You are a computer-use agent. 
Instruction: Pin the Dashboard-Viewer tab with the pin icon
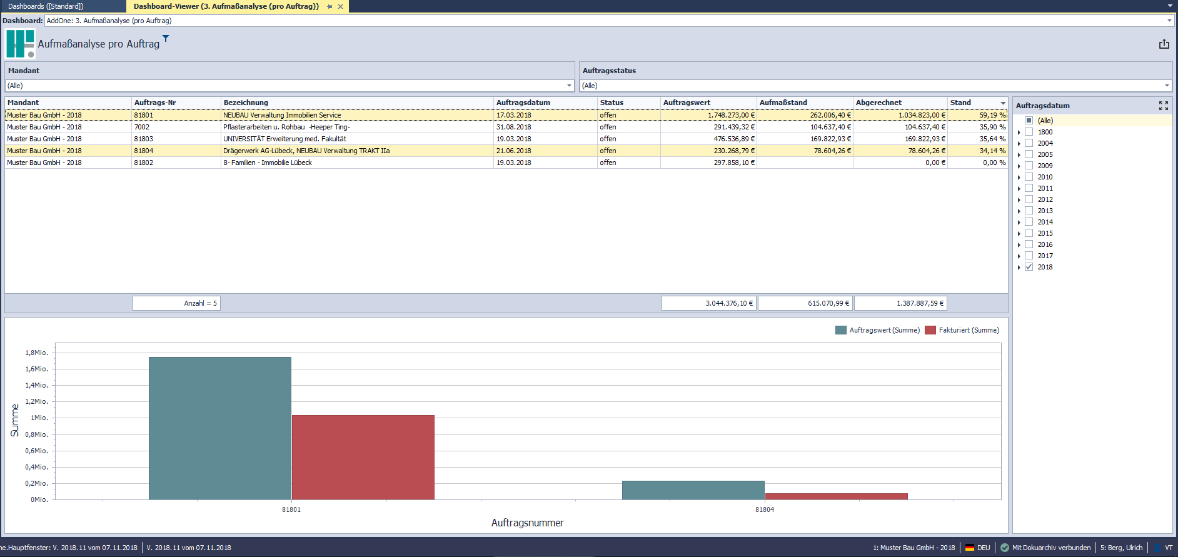(330, 6)
